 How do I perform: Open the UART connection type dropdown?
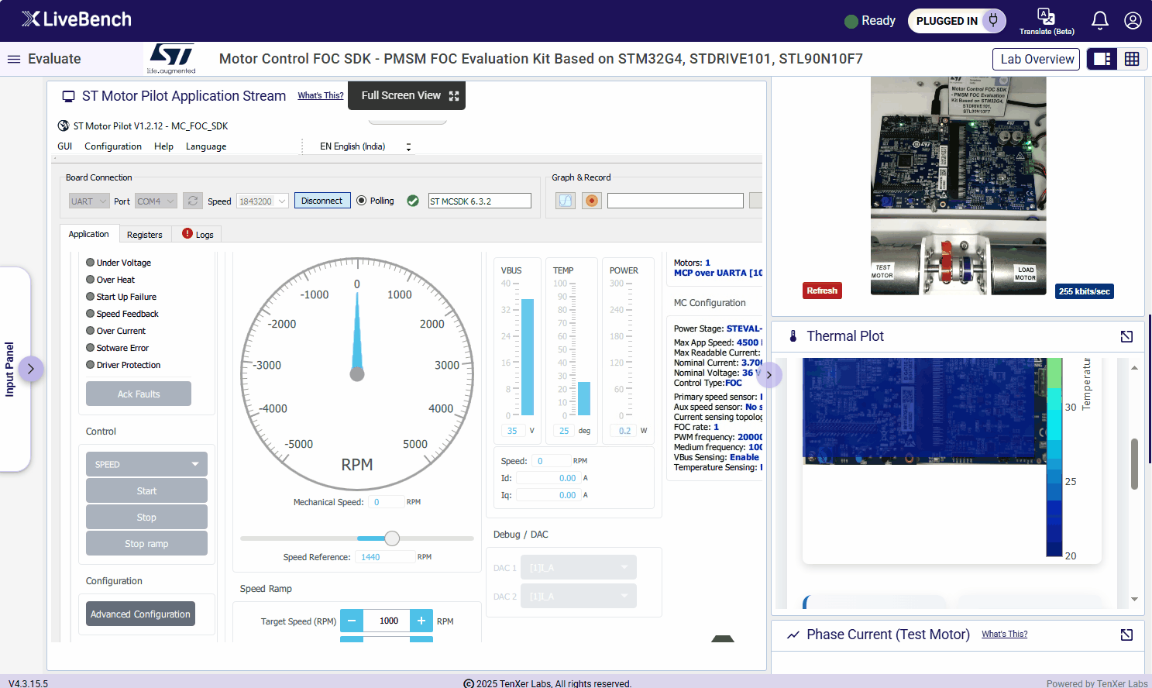click(x=88, y=201)
